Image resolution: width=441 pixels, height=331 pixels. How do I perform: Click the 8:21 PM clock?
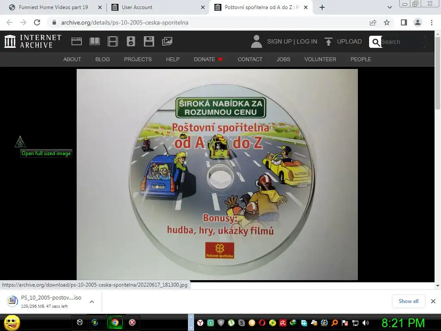pyautogui.click(x=403, y=323)
